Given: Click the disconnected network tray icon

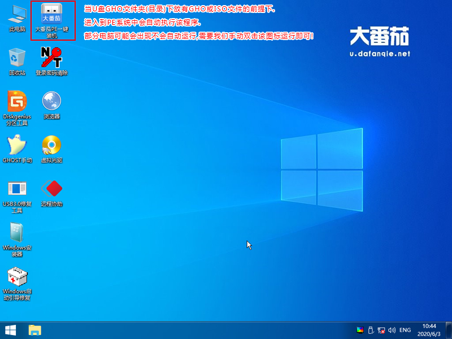Looking at the screenshot, I should 382,329.
